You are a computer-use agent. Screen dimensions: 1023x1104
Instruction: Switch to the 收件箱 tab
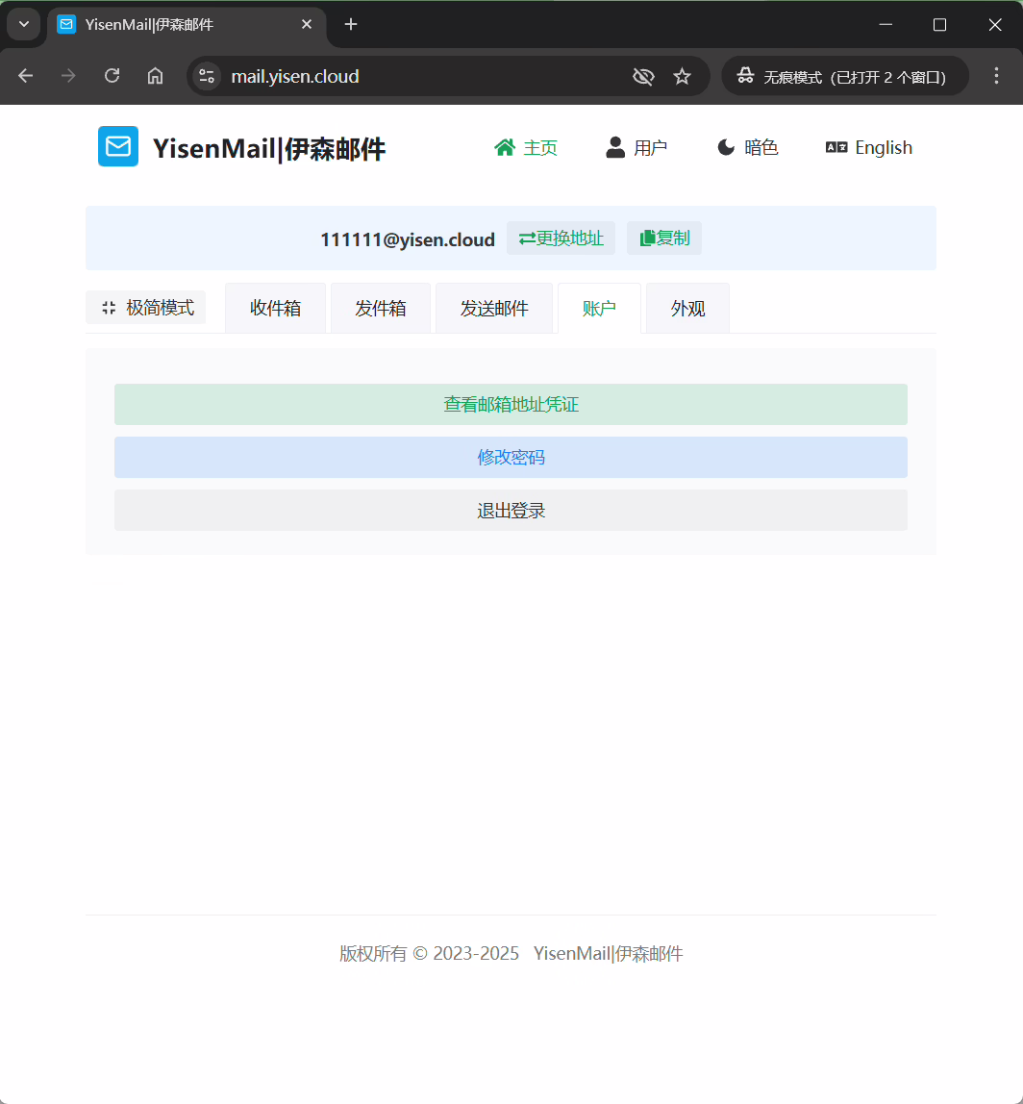276,307
